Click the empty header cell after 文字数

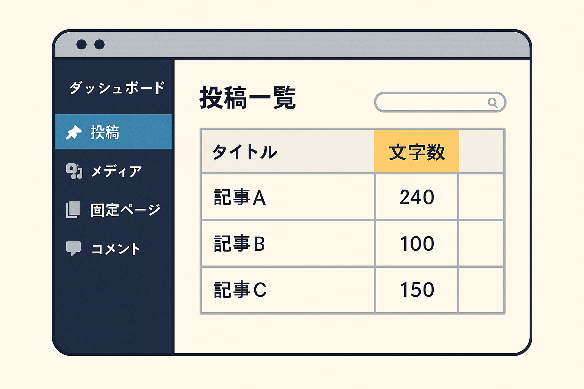click(481, 151)
